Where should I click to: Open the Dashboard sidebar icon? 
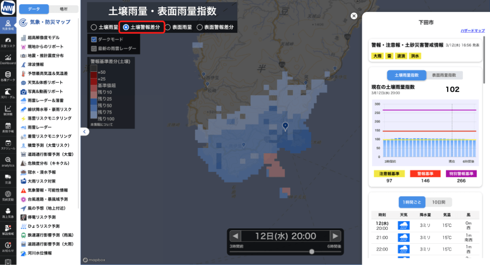click(x=8, y=59)
